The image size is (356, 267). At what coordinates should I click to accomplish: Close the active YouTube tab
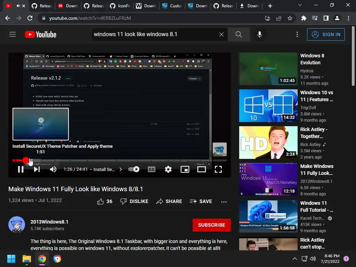(24, 6)
